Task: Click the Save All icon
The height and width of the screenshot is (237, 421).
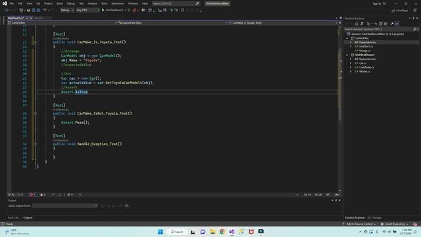Action: [38, 11]
